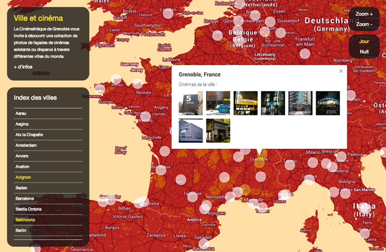
Task: Open the last thumbnail in top row
Action: coord(328,103)
